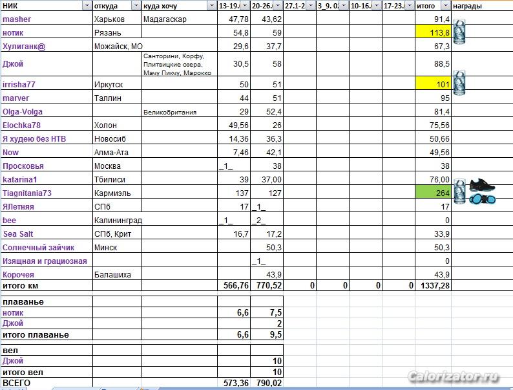The image size is (513, 390).
Task: Expand the 17-23 week column filter
Action: pyautogui.click(x=410, y=6)
